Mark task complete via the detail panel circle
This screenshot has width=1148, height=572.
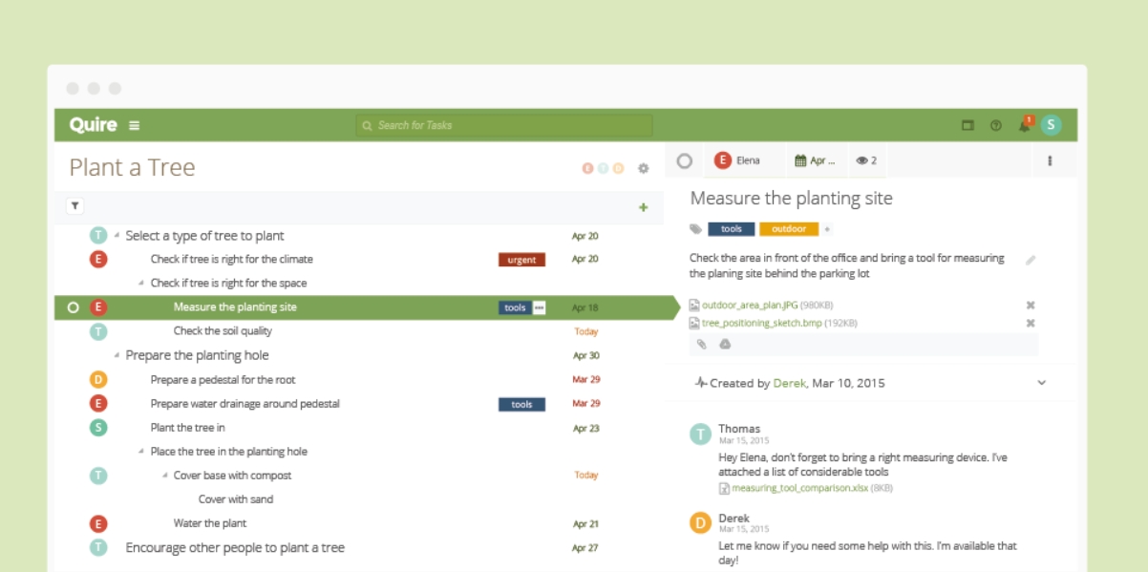click(684, 161)
